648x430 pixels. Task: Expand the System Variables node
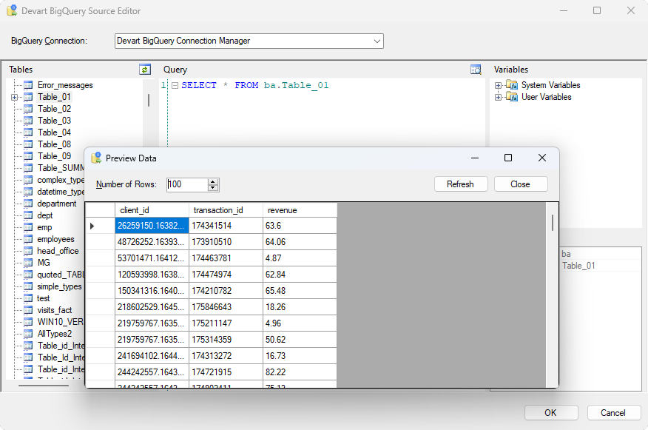[x=499, y=85]
